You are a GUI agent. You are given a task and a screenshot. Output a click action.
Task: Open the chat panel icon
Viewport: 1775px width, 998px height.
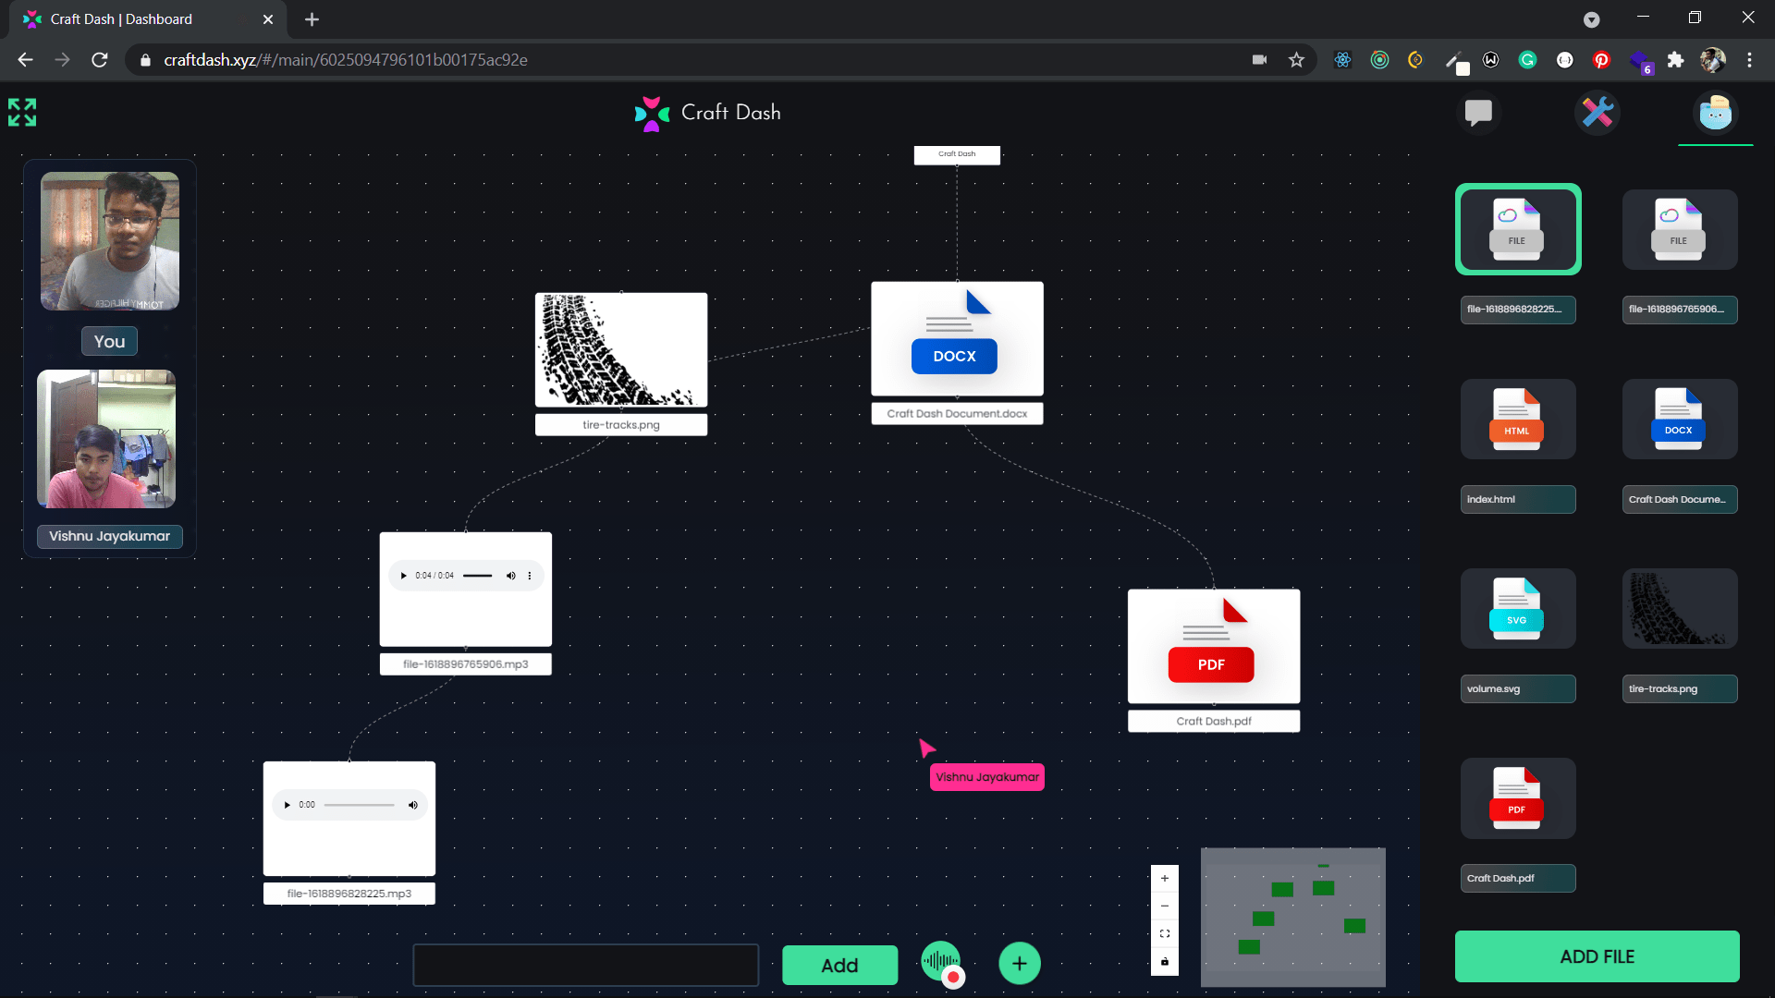click(x=1478, y=113)
